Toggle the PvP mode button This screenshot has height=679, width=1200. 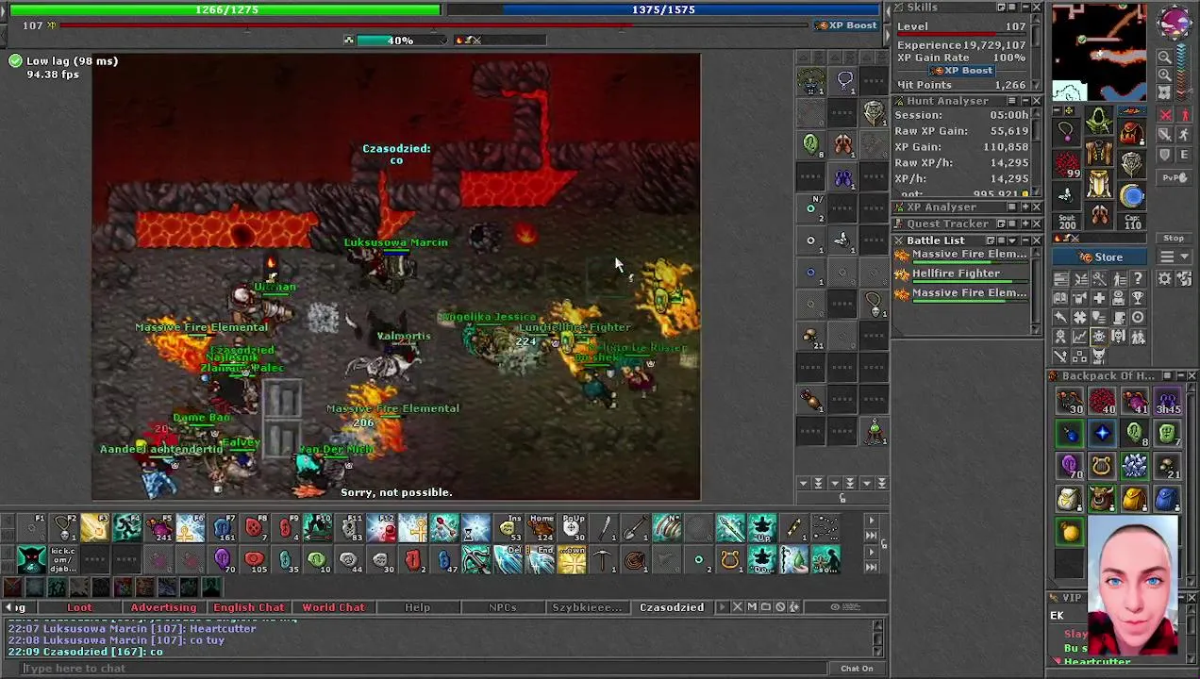point(1173,177)
